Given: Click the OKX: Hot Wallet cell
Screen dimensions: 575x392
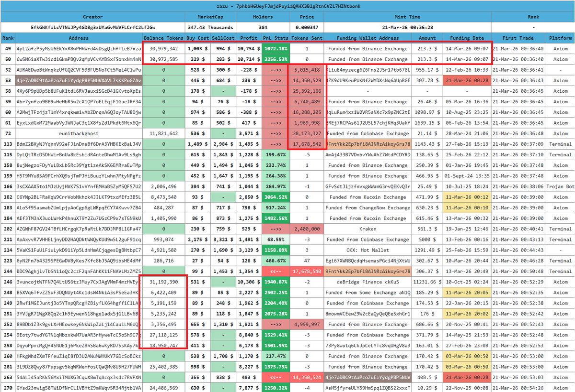Looking at the screenshot, I should coord(368,250).
